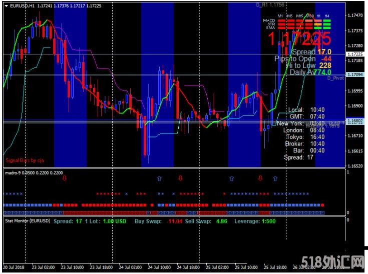Viewport: 368px width, 274px height.
Task: Click the H1 timeframe column header
Action: (318, 16)
